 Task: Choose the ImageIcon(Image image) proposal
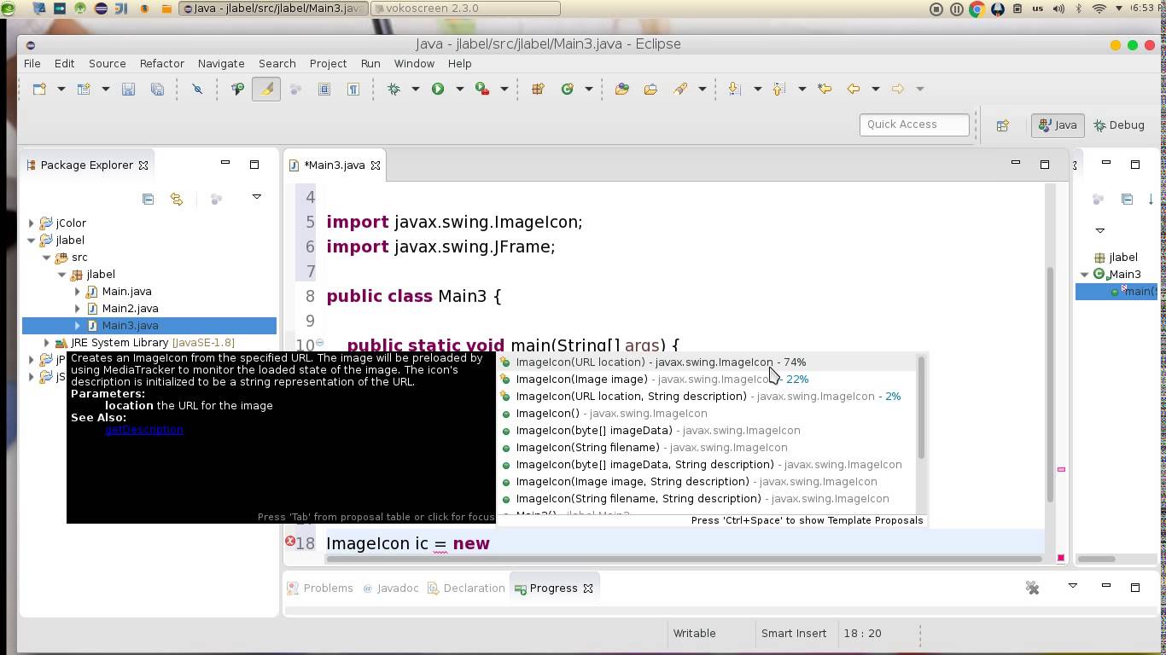click(x=708, y=380)
